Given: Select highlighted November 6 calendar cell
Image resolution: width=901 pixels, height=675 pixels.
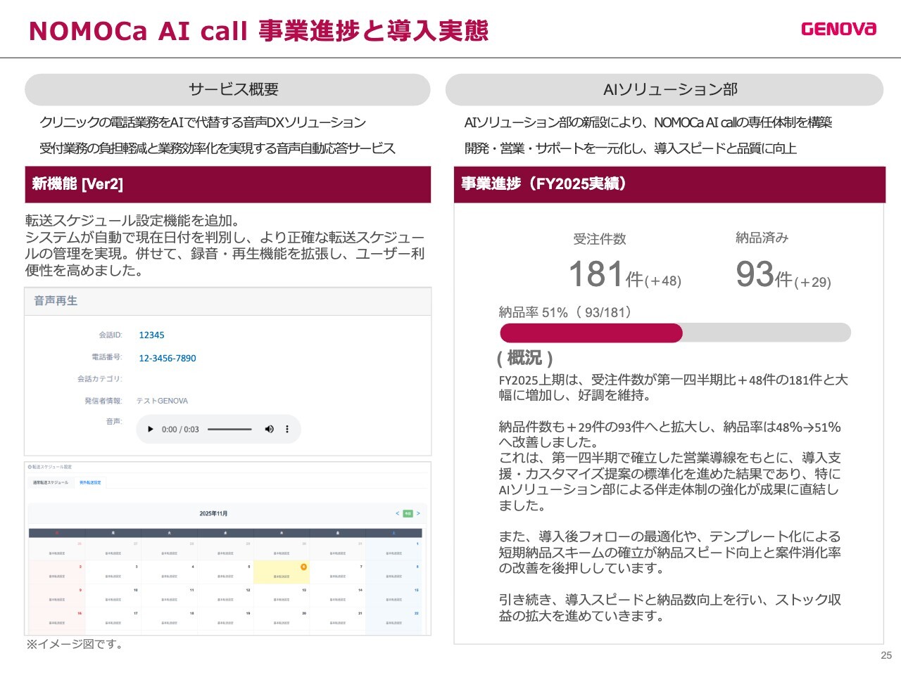Looking at the screenshot, I should tap(282, 572).
